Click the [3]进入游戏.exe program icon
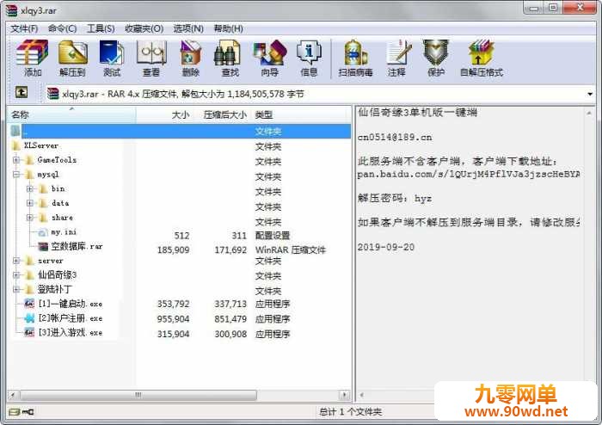Viewport: 602px width, 425px height. (29, 332)
